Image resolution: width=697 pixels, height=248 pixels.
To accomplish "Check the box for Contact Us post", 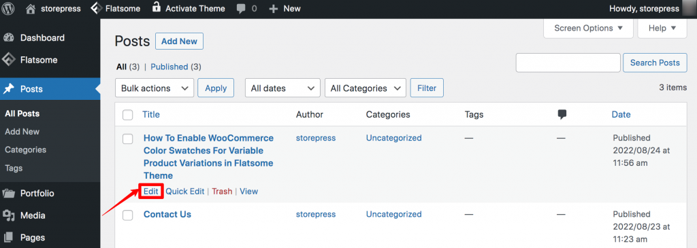I will [127, 215].
